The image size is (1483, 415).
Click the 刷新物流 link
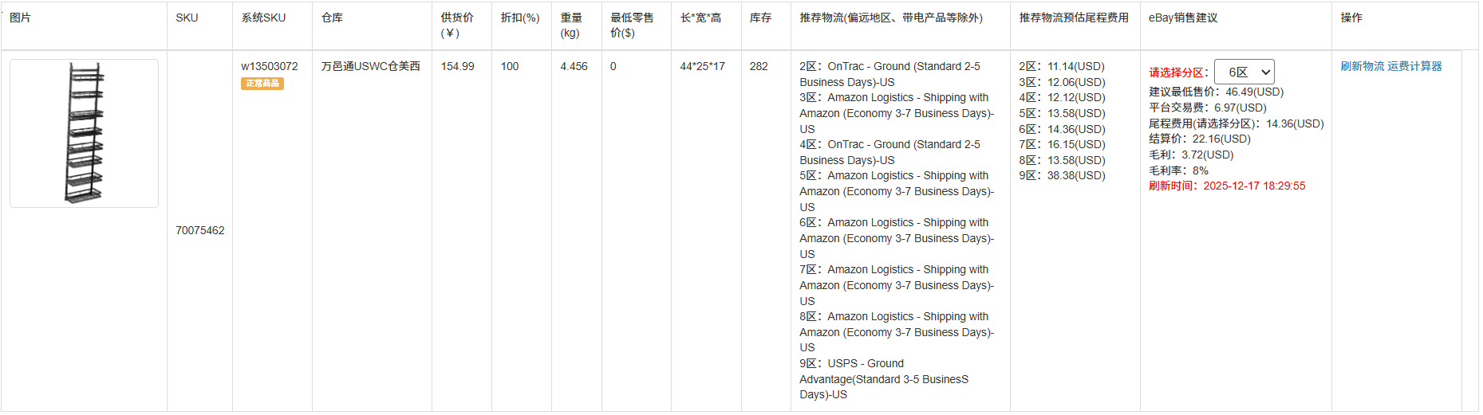coord(1362,66)
